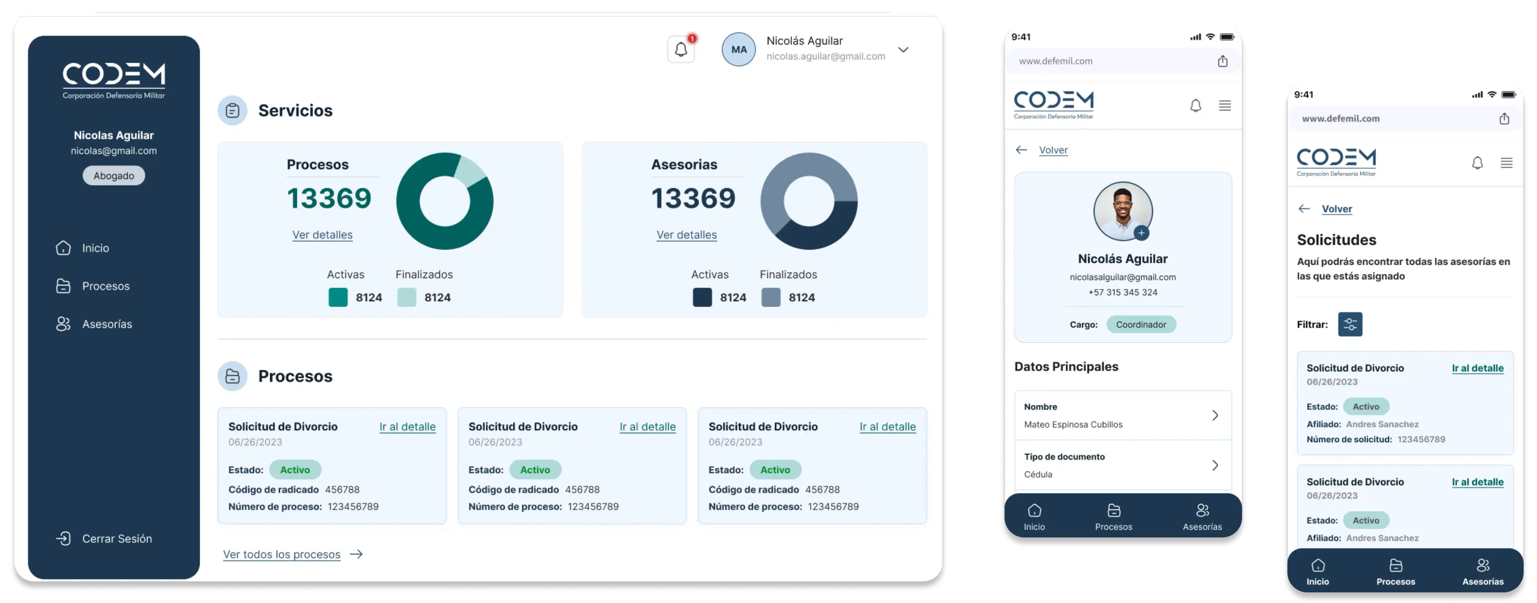Click Cerrar Sesión in the sidebar
The image size is (1537, 603).
(104, 538)
